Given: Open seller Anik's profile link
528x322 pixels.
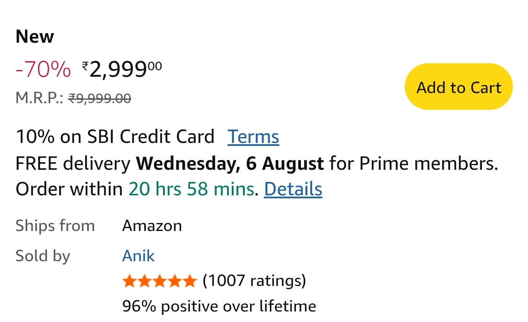Looking at the screenshot, I should click(x=138, y=255).
